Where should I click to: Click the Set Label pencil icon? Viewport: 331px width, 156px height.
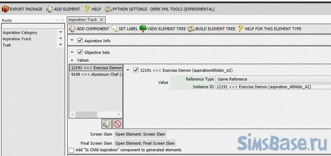pyautogui.click(x=114, y=29)
